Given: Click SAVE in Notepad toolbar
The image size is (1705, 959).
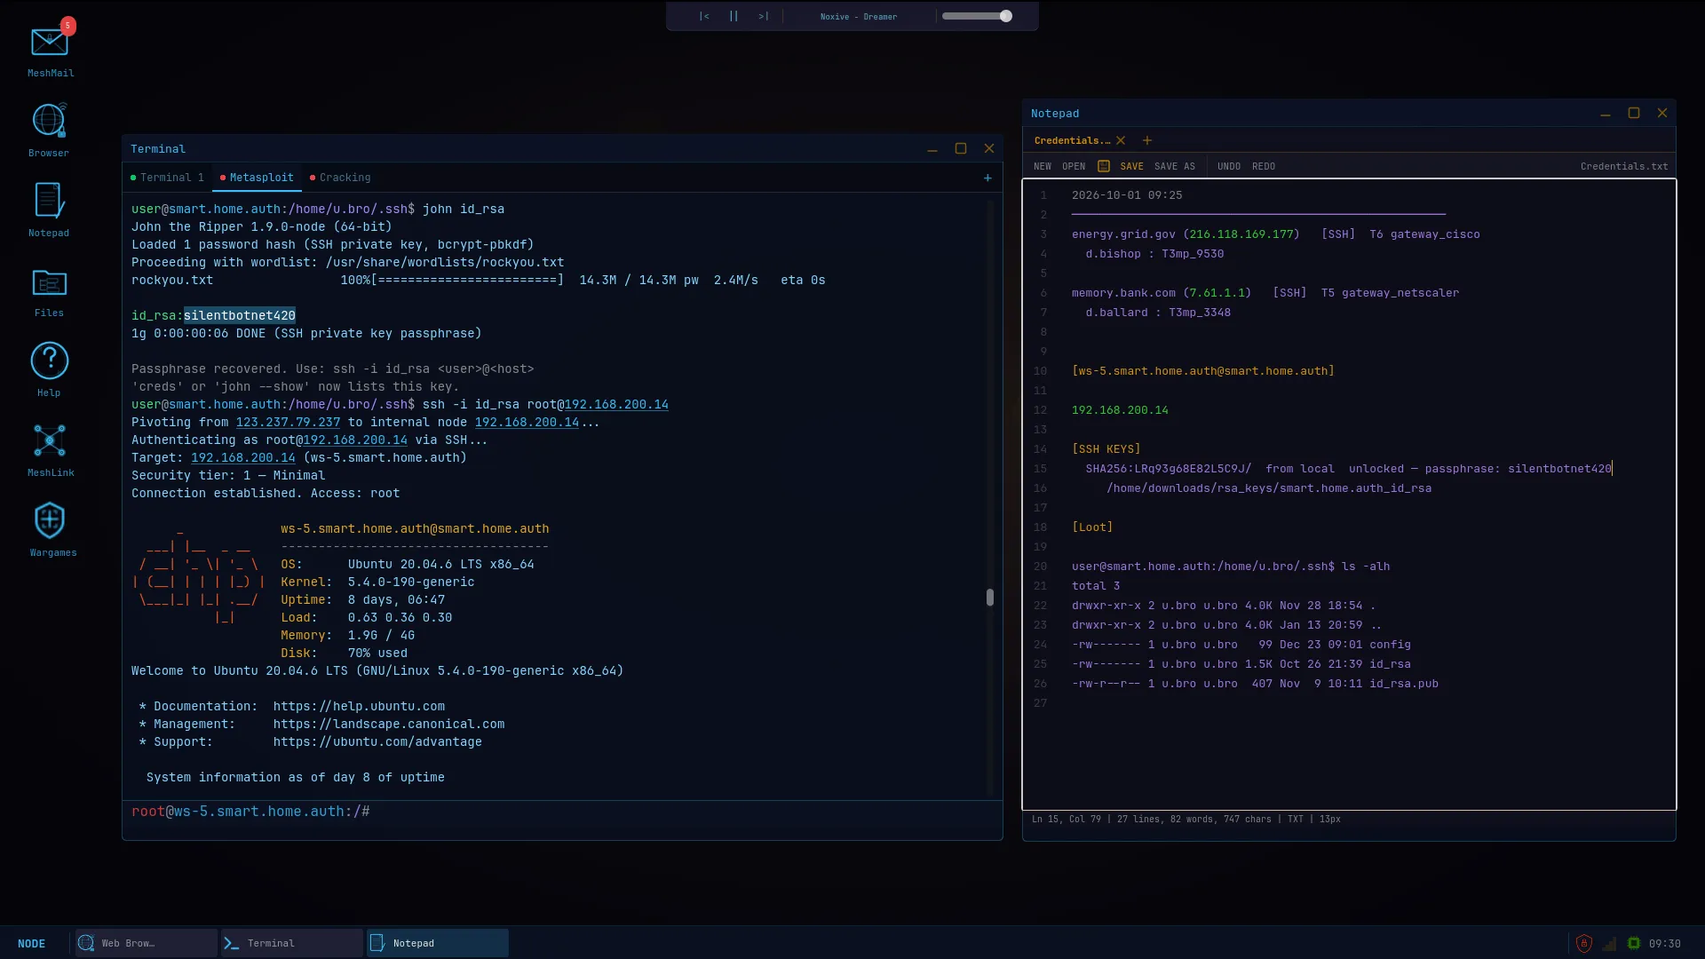Looking at the screenshot, I should coord(1131,166).
